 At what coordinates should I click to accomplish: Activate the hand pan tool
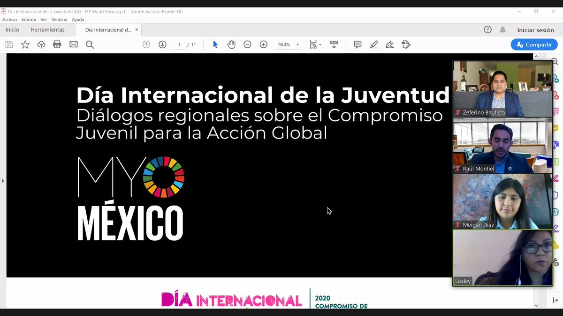[231, 44]
